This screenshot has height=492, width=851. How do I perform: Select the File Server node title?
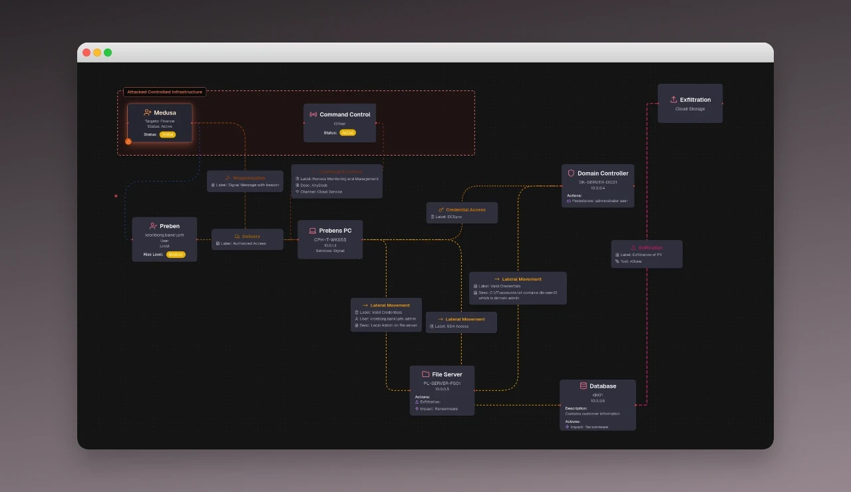tap(447, 374)
